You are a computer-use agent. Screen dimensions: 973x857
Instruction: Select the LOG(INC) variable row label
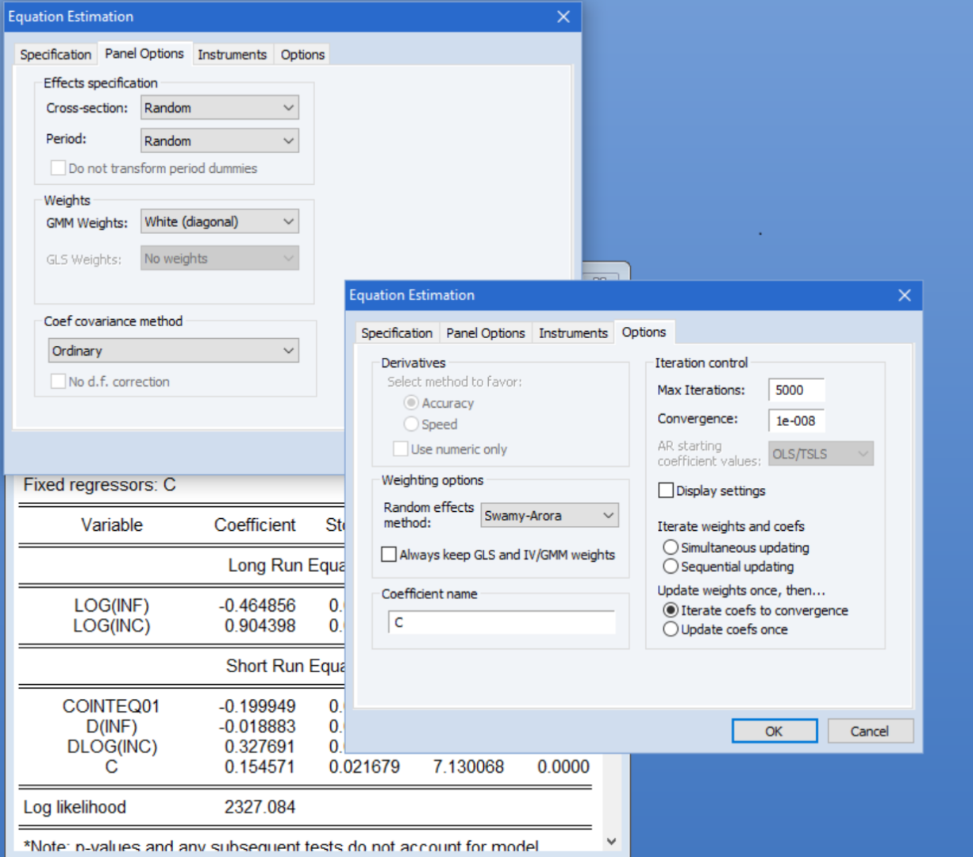[112, 625]
